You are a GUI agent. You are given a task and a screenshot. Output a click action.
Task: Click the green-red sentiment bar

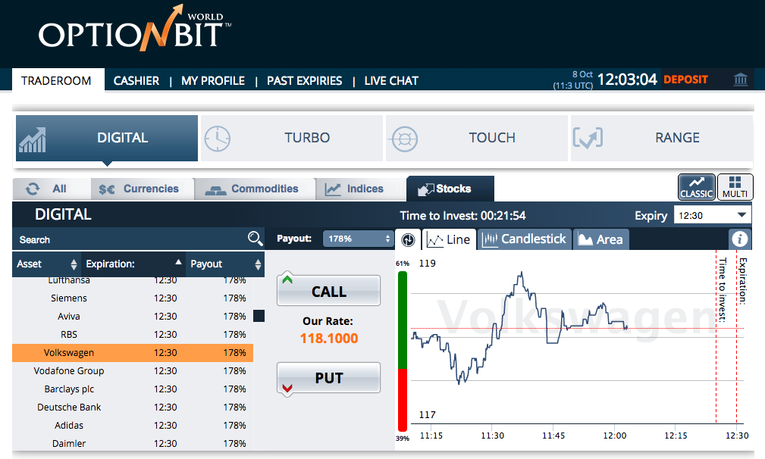pyautogui.click(x=403, y=351)
